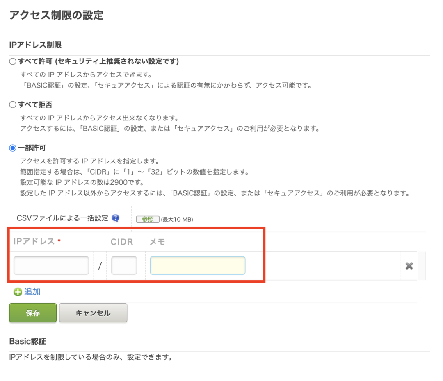Focus the IPアドレス input field

pyautogui.click(x=51, y=265)
